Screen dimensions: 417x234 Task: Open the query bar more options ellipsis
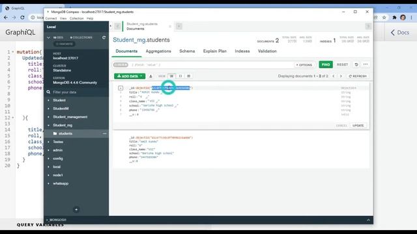point(366,64)
